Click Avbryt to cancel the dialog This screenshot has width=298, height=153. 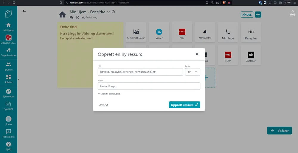(x=104, y=105)
